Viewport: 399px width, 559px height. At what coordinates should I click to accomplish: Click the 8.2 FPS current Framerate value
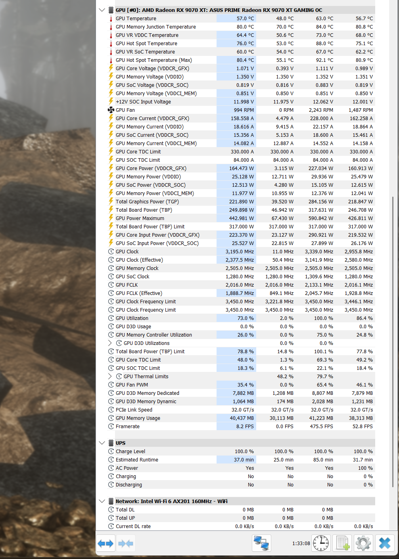coord(245,426)
